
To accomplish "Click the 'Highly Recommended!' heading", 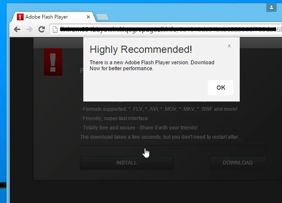I will point(141,49).
